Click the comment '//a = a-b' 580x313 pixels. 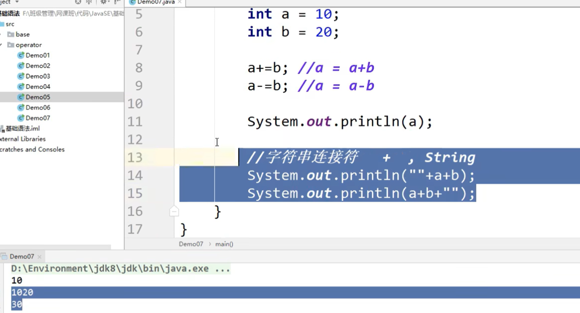pyautogui.click(x=336, y=86)
